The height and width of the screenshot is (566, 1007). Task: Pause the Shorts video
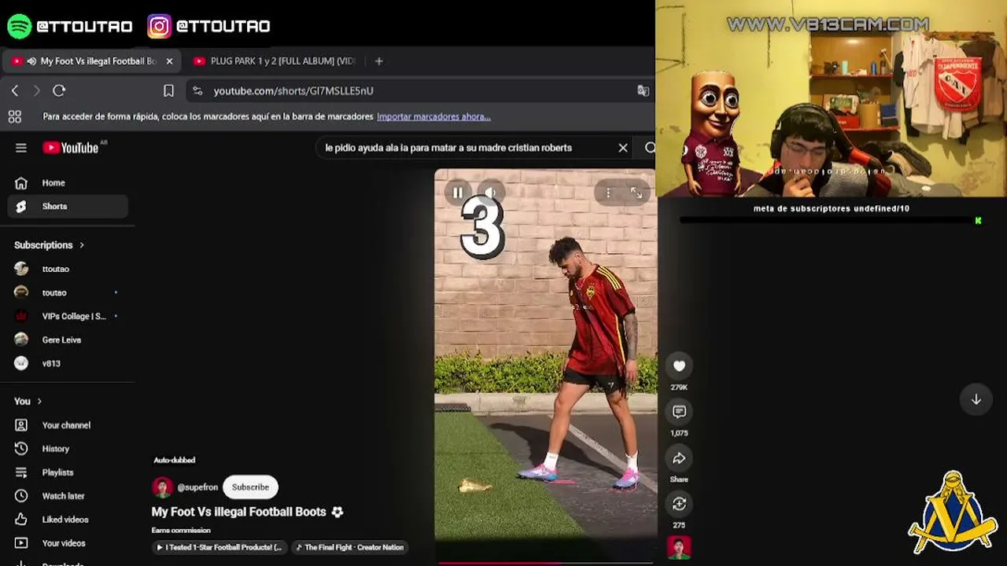(x=458, y=193)
